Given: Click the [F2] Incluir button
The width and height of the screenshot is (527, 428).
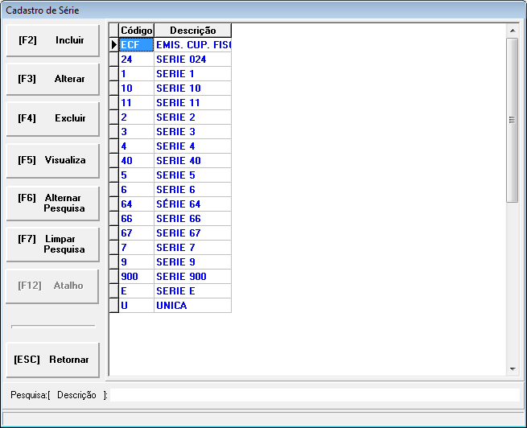Looking at the screenshot, I should coord(53,40).
